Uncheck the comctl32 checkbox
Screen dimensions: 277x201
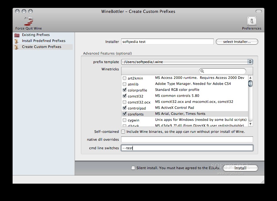pos(125,96)
